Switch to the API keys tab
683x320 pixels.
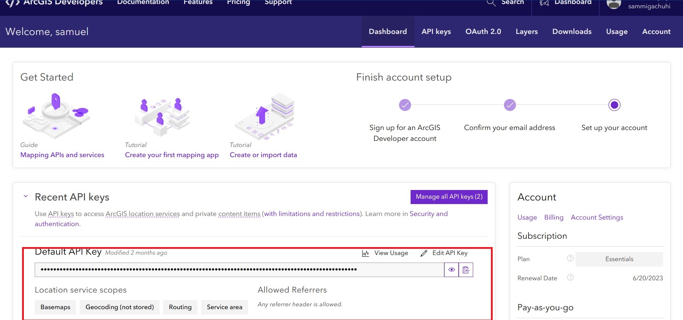pos(436,32)
